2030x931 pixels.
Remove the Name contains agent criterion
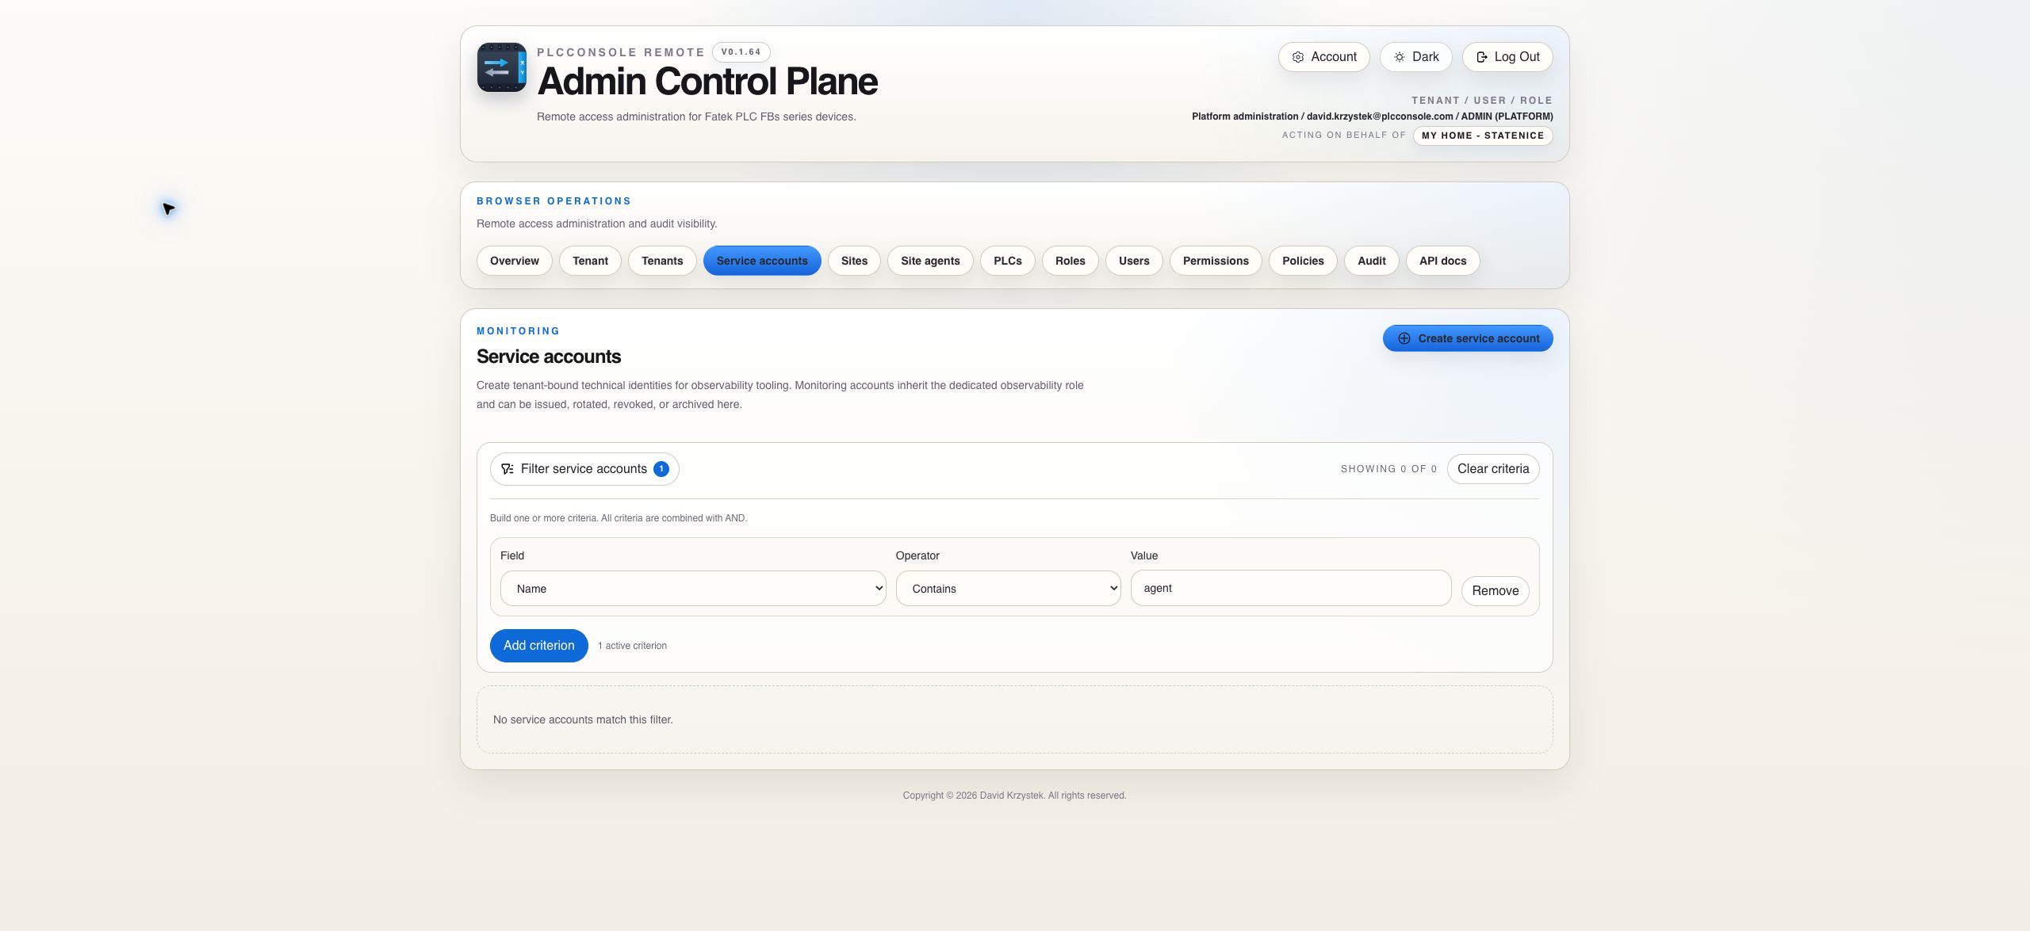click(x=1496, y=591)
